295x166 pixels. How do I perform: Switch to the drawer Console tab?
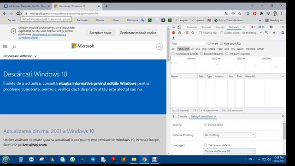coord(183,117)
